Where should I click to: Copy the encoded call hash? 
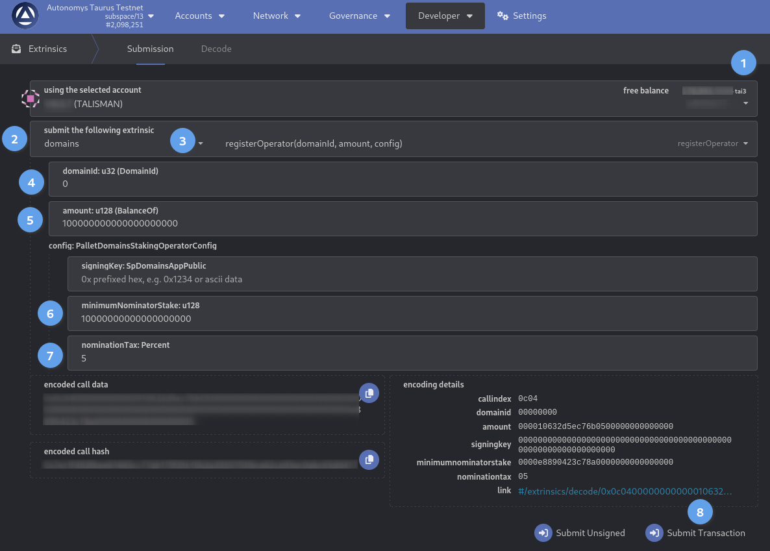pos(369,459)
